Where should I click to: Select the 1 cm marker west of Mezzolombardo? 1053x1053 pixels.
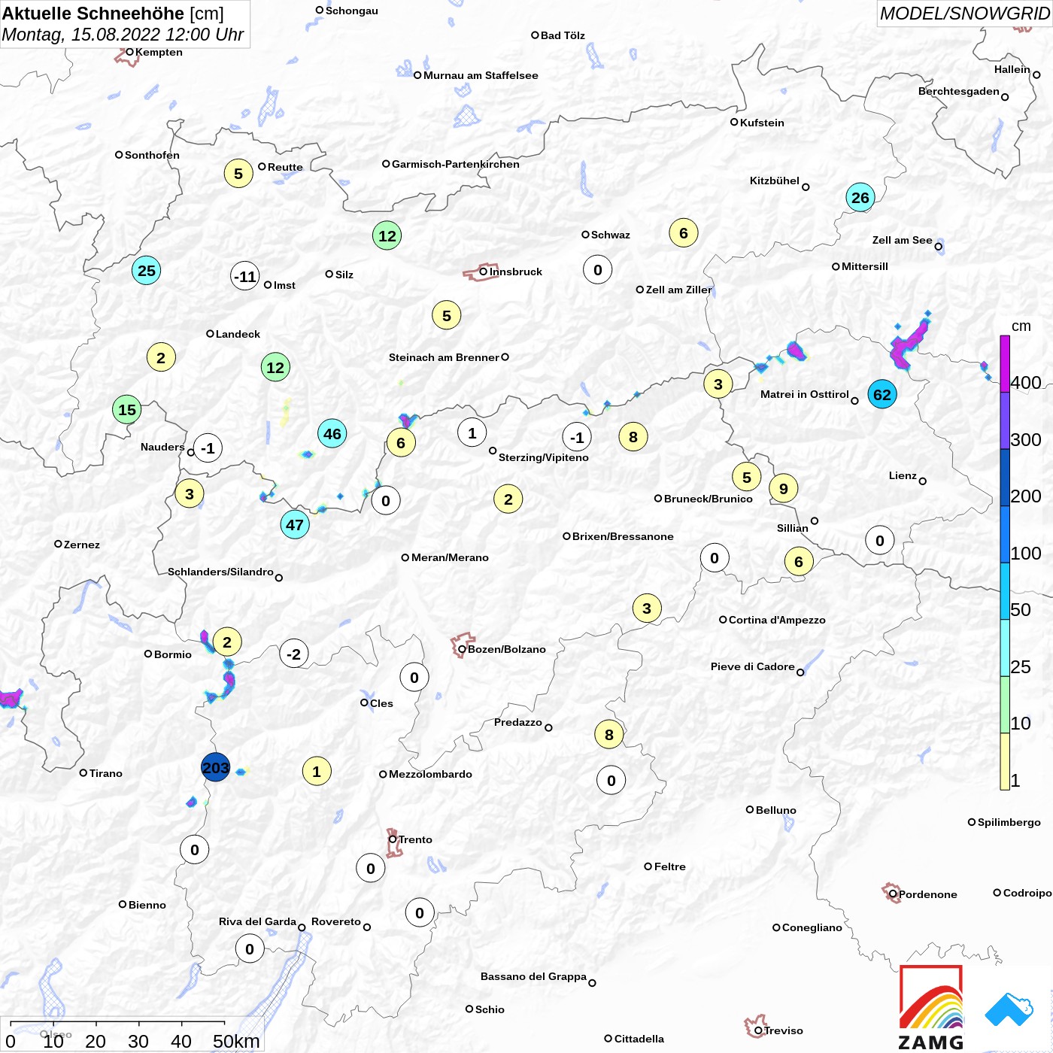coord(317,771)
